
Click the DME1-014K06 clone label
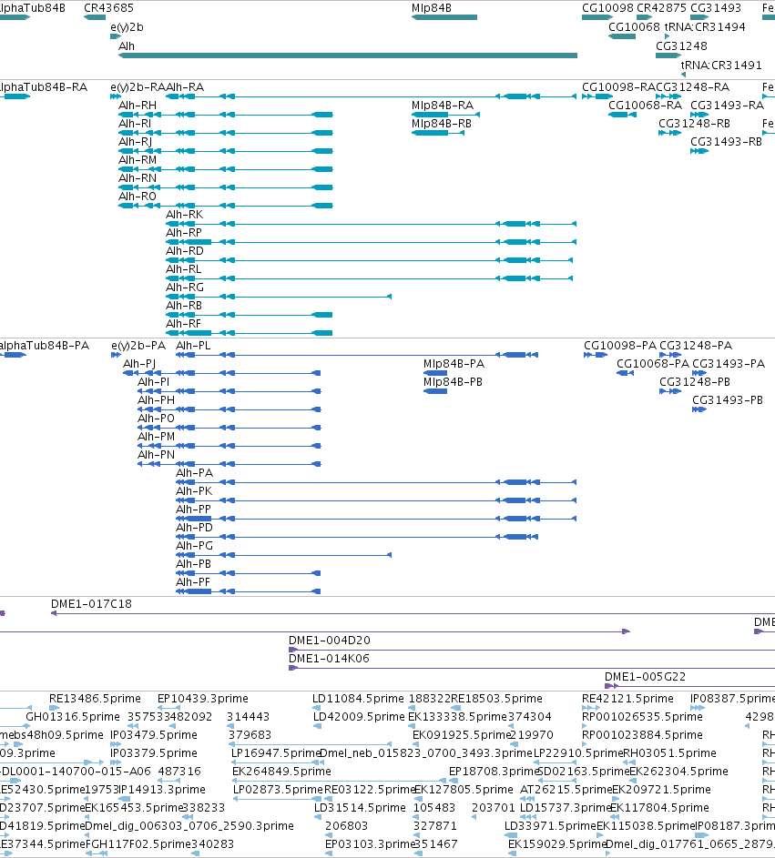tap(329, 658)
